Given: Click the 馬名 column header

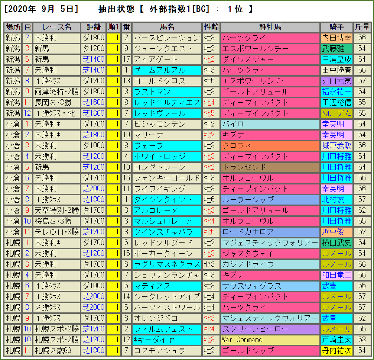Looking at the screenshot, I should pos(167,27).
